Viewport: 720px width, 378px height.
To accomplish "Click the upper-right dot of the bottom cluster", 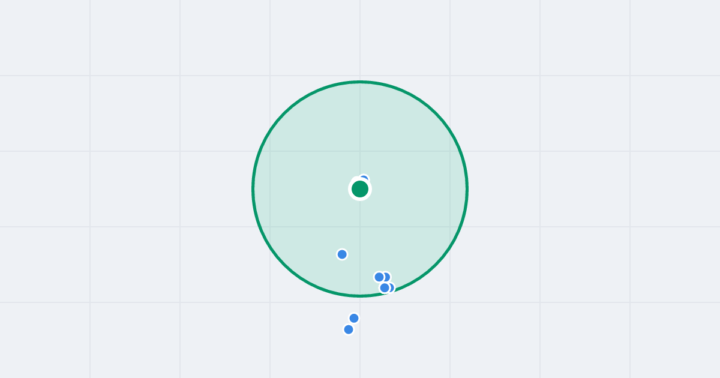I will point(386,277).
